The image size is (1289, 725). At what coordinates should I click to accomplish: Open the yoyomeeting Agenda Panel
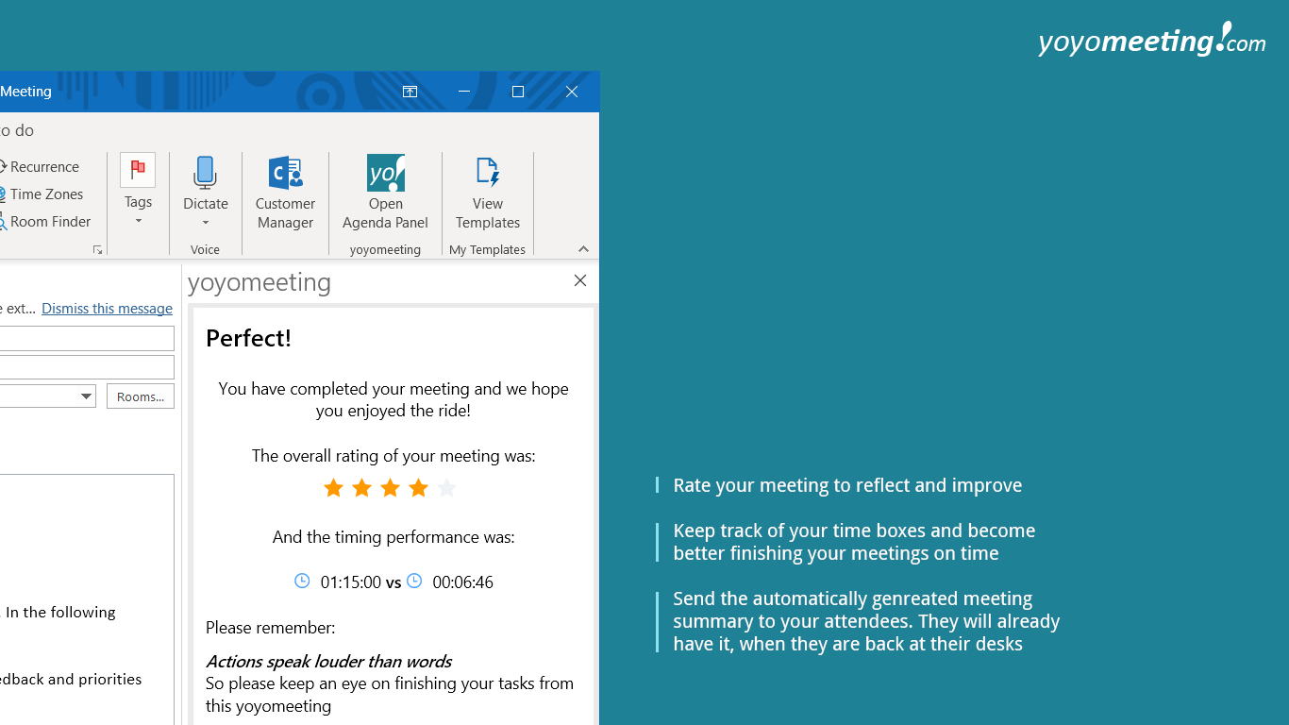click(x=385, y=193)
